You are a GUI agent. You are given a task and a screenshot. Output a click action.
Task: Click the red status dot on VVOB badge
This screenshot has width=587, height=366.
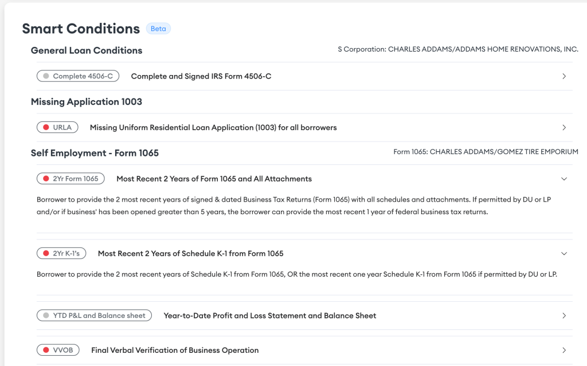pos(46,349)
